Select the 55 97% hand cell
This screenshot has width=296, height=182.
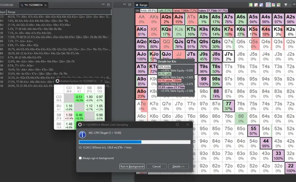[x=253, y=131]
